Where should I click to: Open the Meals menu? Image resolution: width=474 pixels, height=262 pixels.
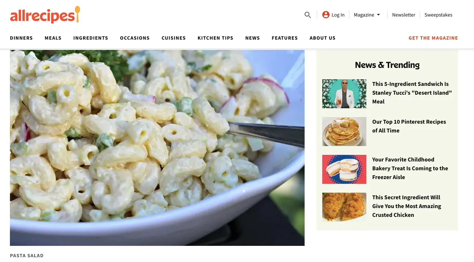point(53,38)
